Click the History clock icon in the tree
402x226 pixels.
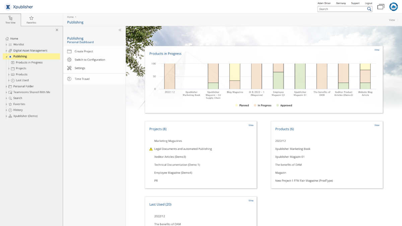[x=10, y=110]
